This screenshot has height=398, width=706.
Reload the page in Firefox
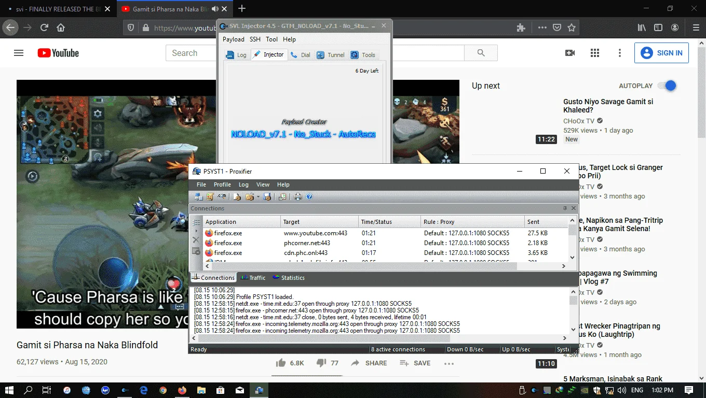pyautogui.click(x=44, y=27)
